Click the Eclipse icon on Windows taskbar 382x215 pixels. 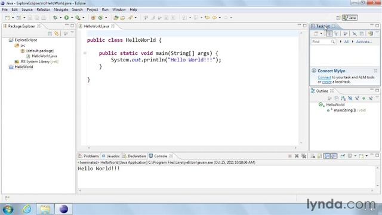click(64, 209)
